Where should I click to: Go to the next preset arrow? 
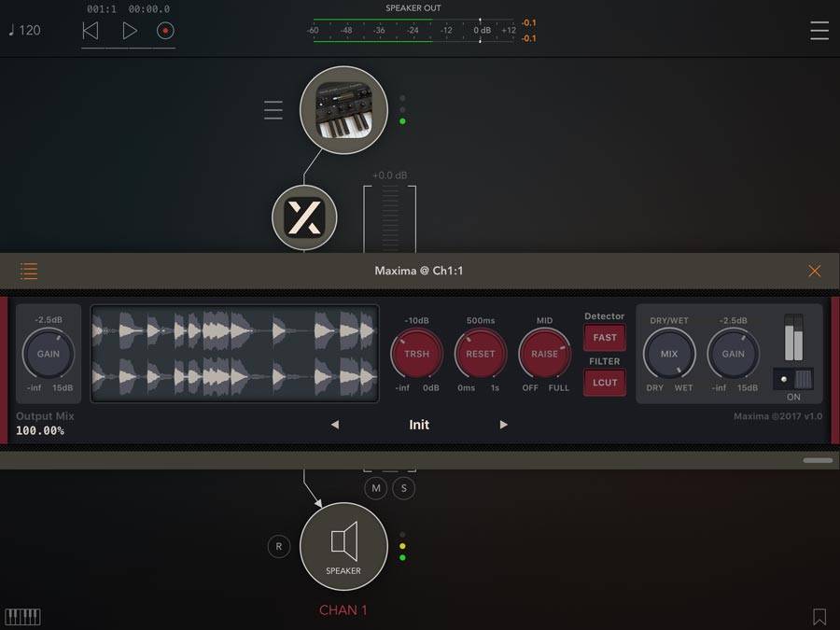[x=504, y=425]
